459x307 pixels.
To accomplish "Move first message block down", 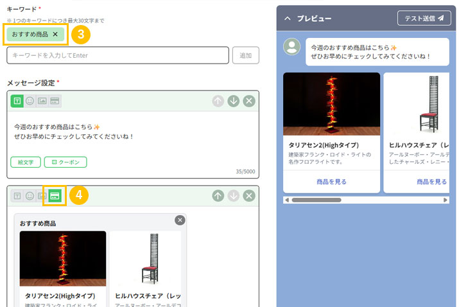I will click(234, 101).
